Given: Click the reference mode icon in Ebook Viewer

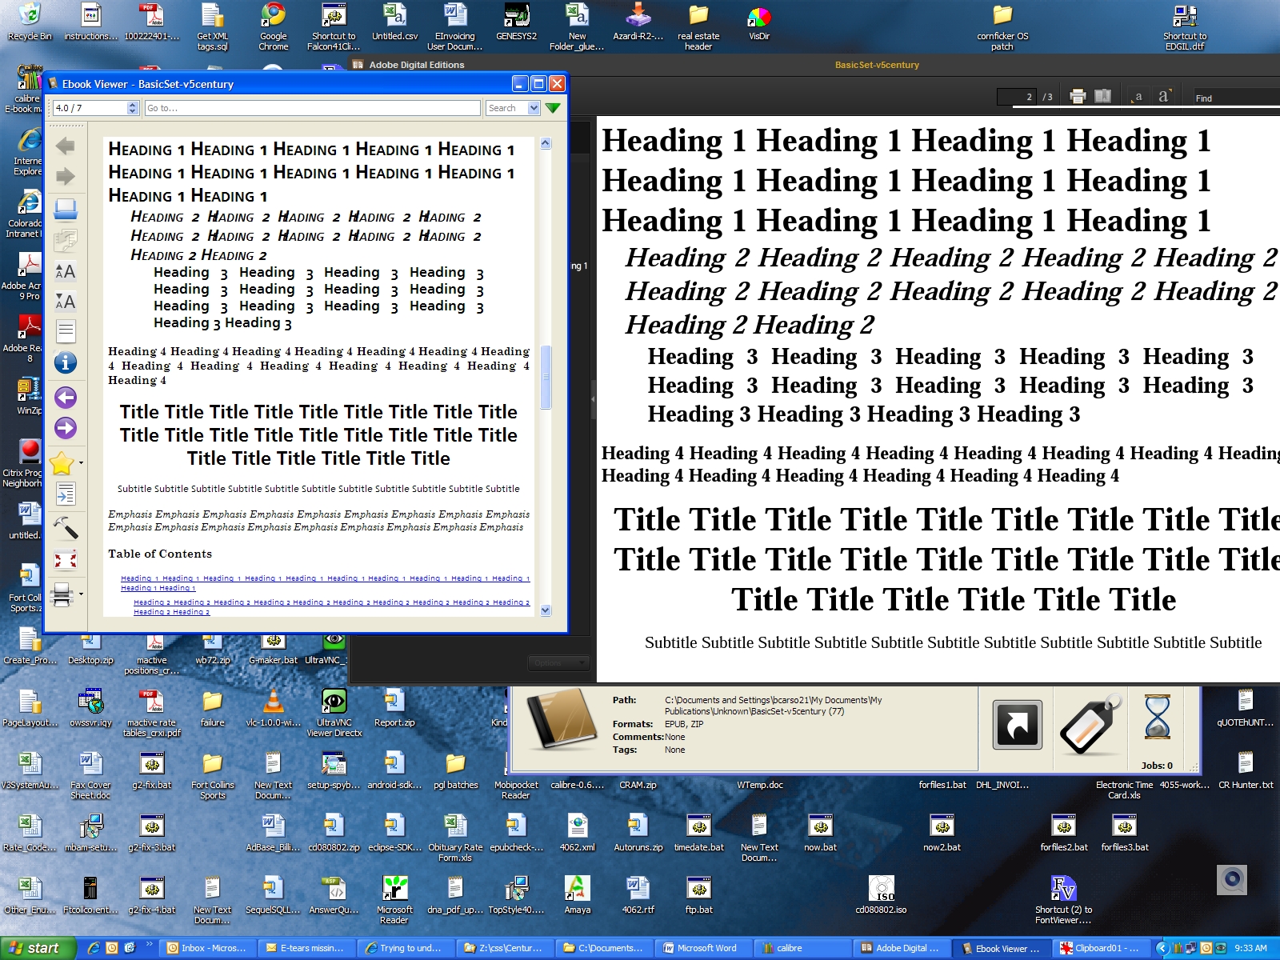Looking at the screenshot, I should pyautogui.click(x=66, y=494).
